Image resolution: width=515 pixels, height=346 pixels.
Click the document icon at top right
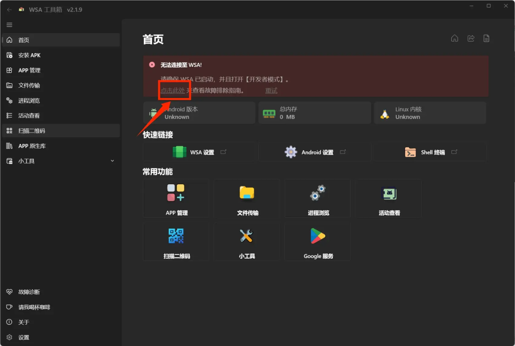pos(486,38)
